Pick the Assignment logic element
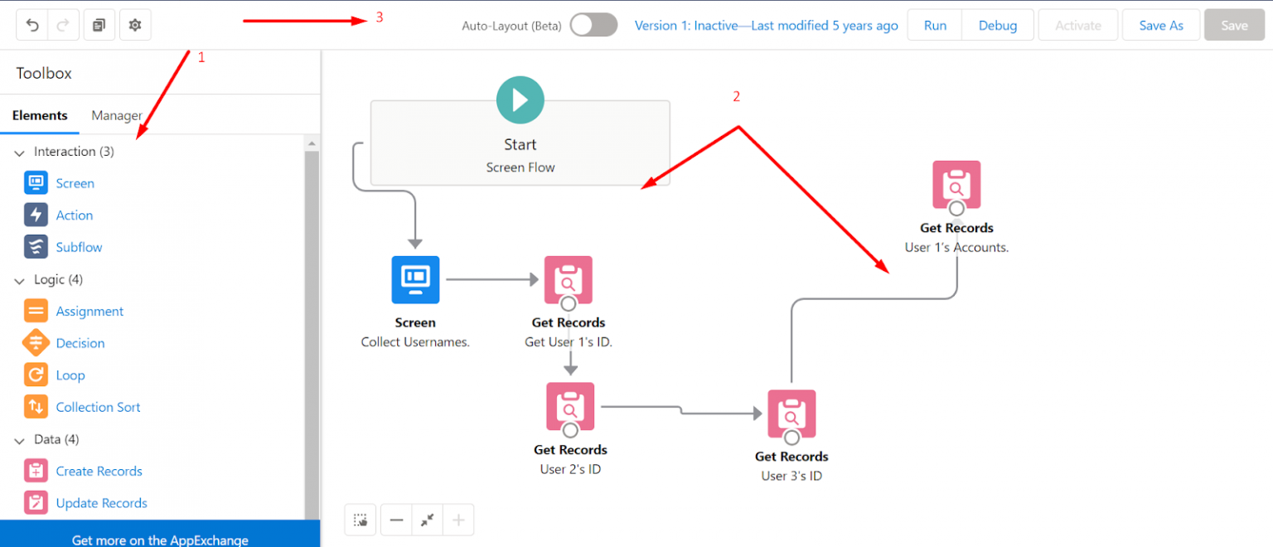 (90, 311)
